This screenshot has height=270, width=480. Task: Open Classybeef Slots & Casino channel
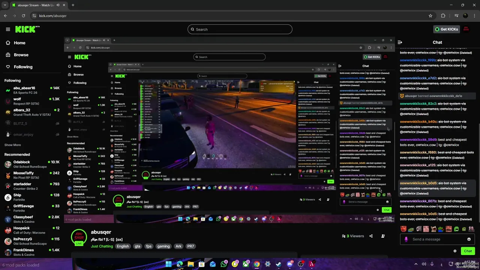coord(32,219)
